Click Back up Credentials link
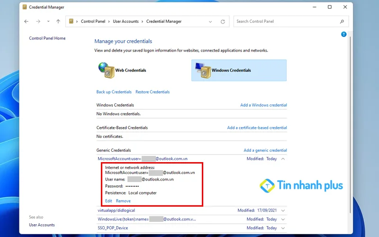This screenshot has width=379, height=237. point(114,92)
